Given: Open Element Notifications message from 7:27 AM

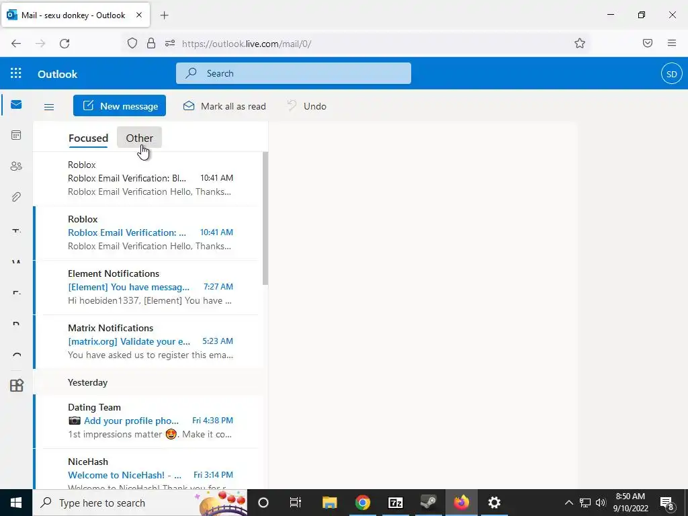Looking at the screenshot, I should coord(150,287).
